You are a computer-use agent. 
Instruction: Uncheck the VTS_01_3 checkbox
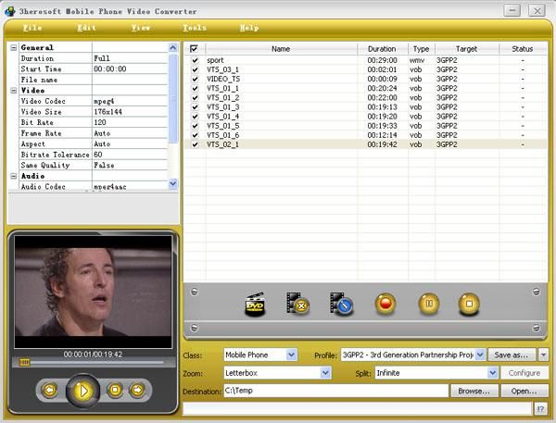[195, 107]
